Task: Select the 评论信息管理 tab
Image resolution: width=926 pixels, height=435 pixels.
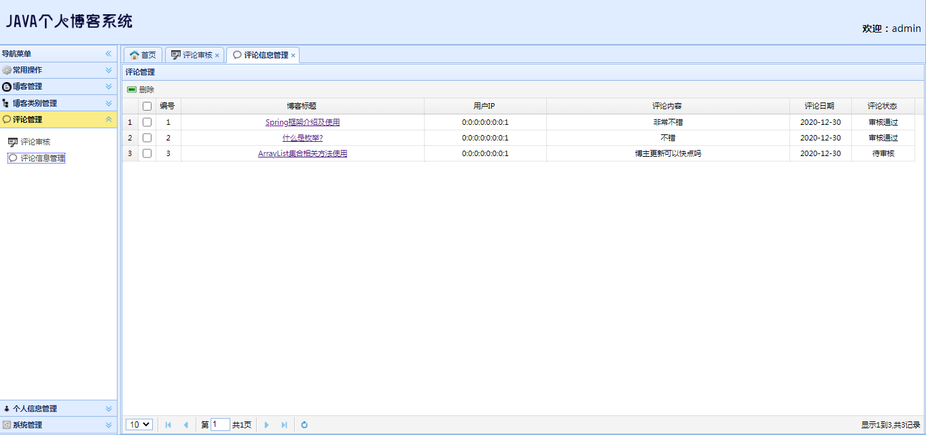Action: [262, 55]
